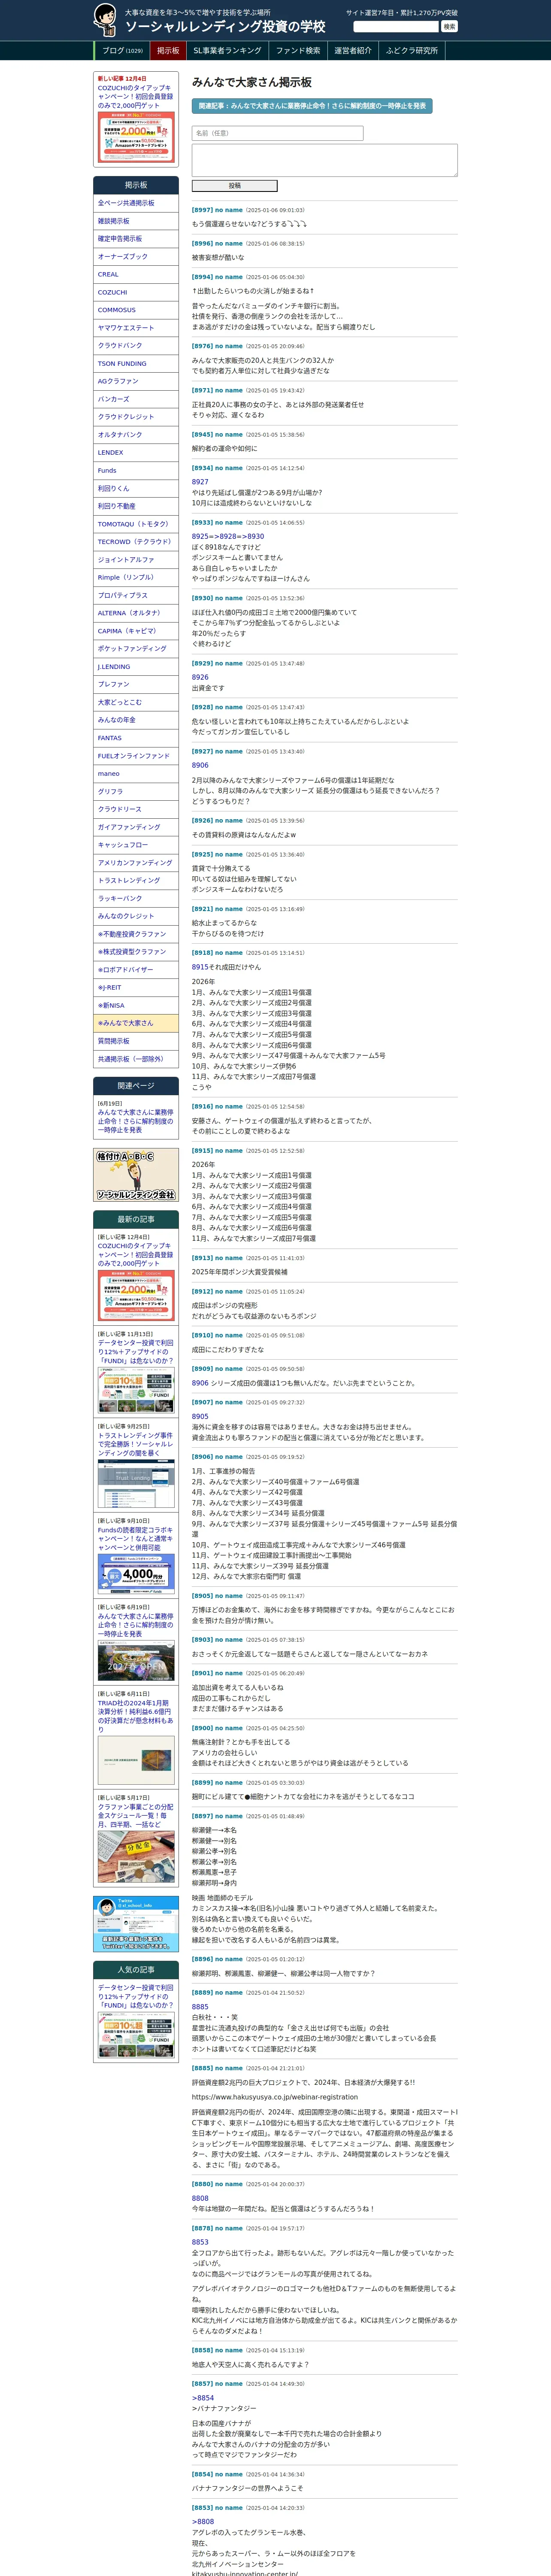Screen dimensions: 551x2576
Task: Click the Twitter follow banner in sidebar
Action: (136, 1923)
